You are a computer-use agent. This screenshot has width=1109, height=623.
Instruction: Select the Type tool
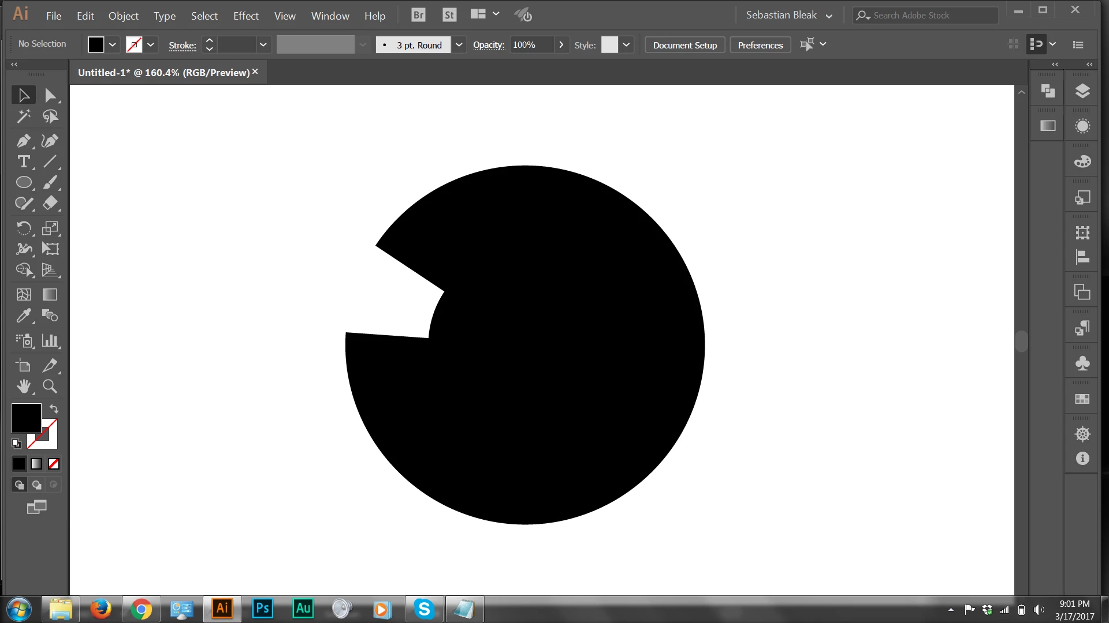click(x=23, y=162)
